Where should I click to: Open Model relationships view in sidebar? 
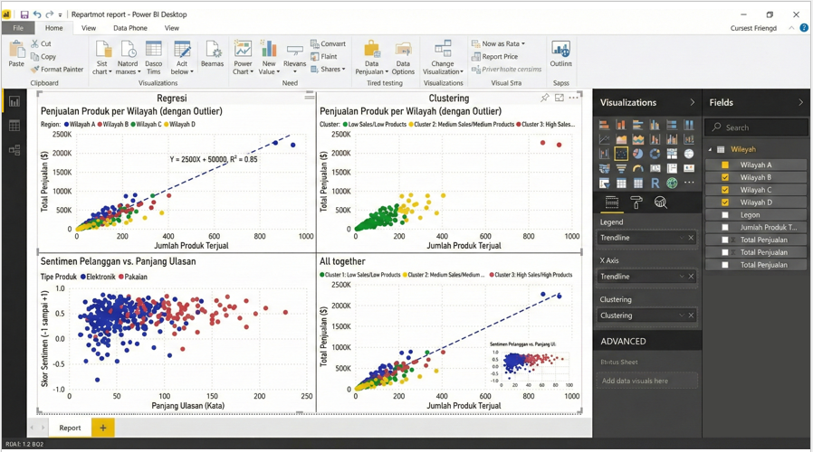click(14, 150)
